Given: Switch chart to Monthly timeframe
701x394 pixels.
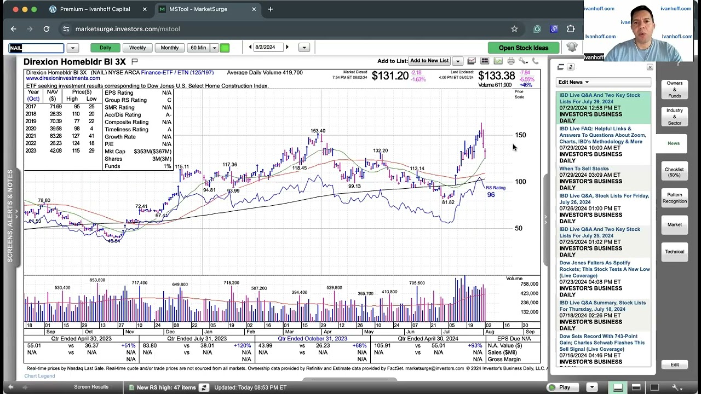Looking at the screenshot, I should (x=170, y=48).
